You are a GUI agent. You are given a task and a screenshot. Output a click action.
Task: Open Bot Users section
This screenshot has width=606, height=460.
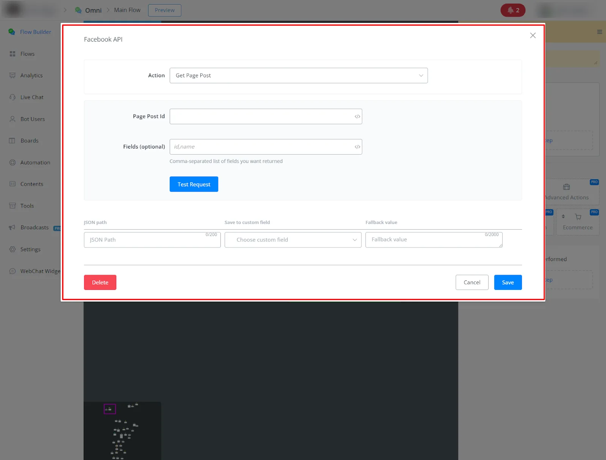click(x=33, y=119)
